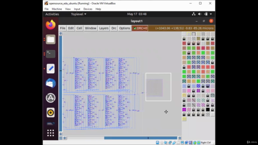Viewport: 258px width, 145px height.
Task: Select the bright purple swatch starting the black swatch's row
Action: pos(184,110)
